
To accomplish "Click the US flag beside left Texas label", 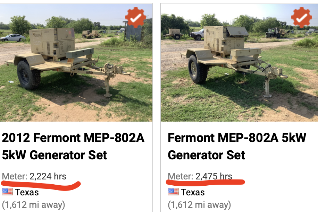I will click(7, 192).
